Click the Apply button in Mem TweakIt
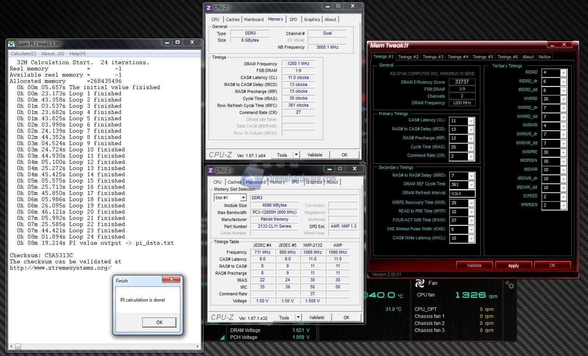 pyautogui.click(x=513, y=266)
